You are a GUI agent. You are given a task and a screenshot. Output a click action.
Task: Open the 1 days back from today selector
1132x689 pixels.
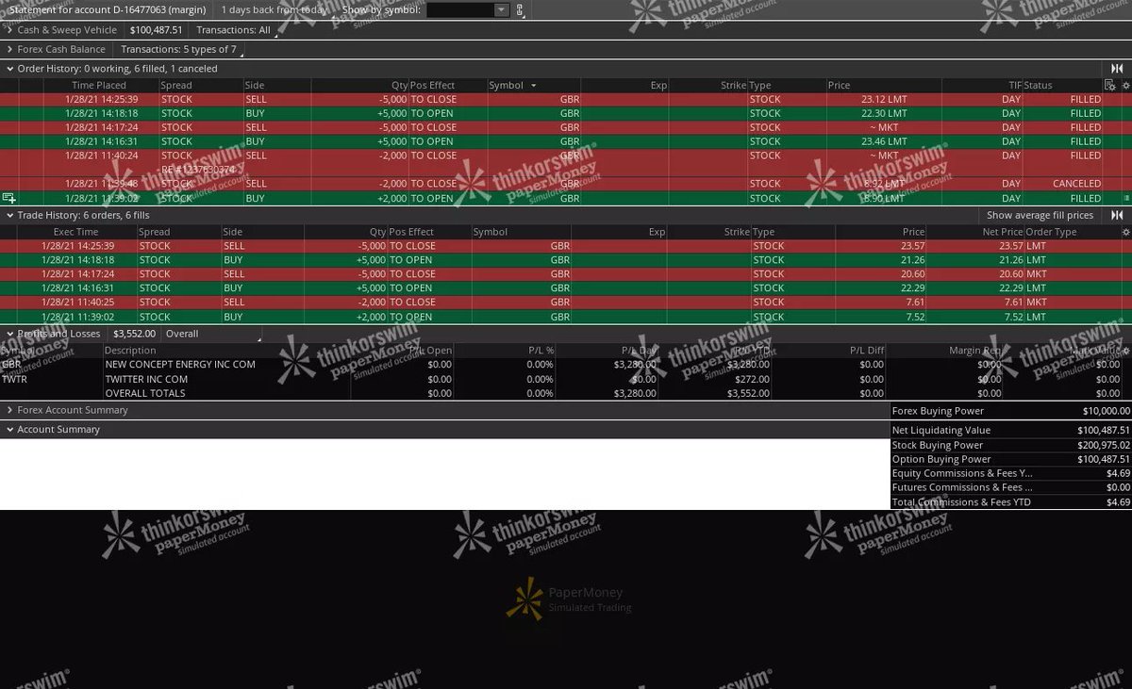274,10
